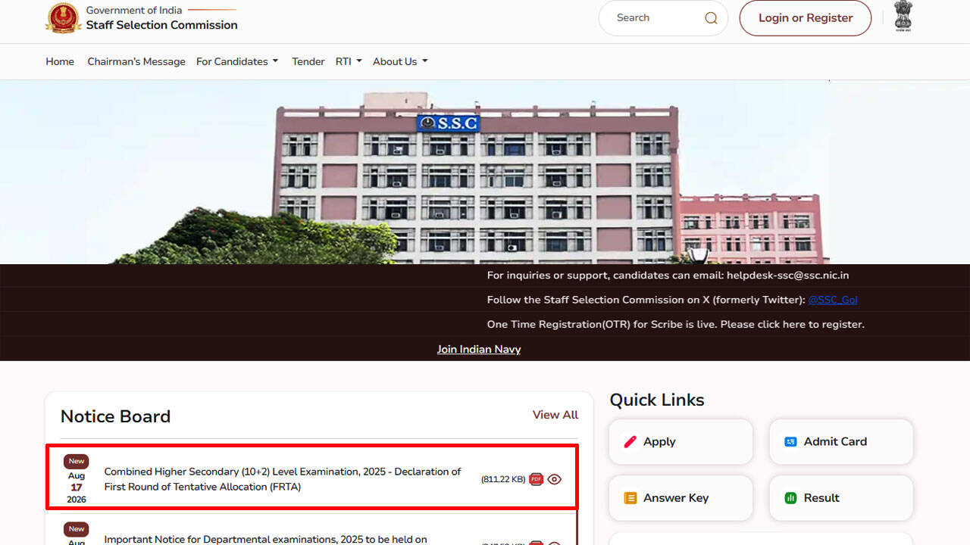
Task: Click Login or Register button
Action: pos(806,18)
